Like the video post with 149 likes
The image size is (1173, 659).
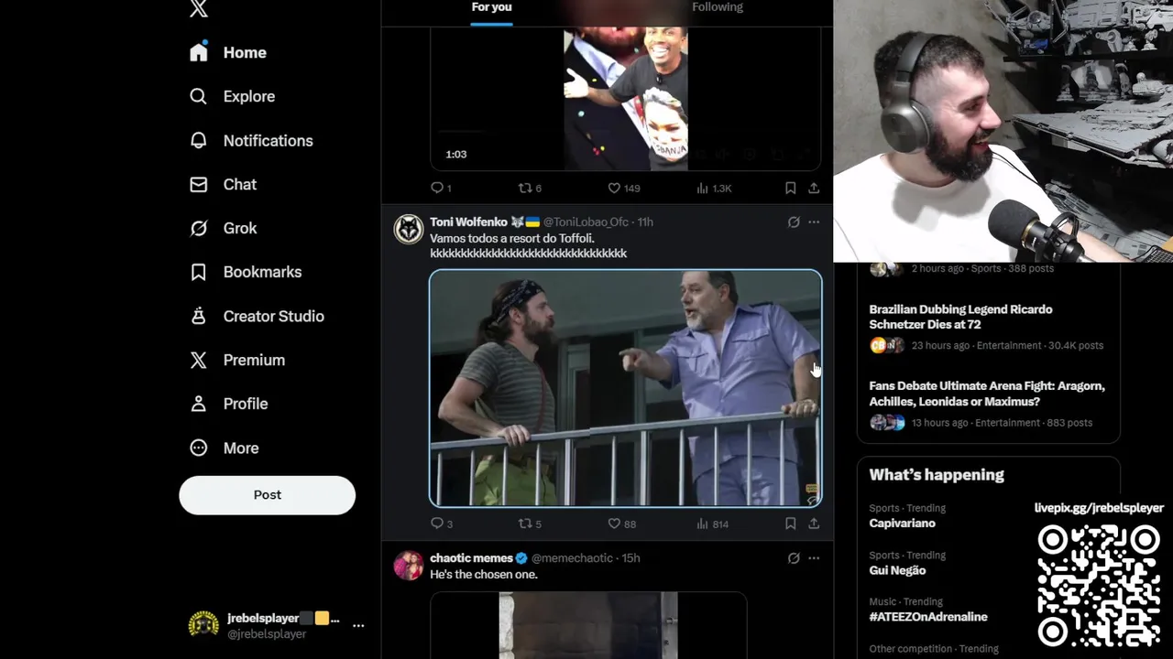pos(624,188)
